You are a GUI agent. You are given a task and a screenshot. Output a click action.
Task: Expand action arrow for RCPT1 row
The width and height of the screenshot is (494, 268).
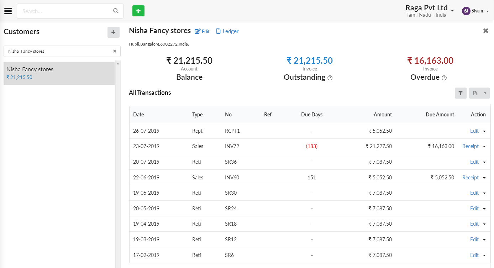coord(484,131)
